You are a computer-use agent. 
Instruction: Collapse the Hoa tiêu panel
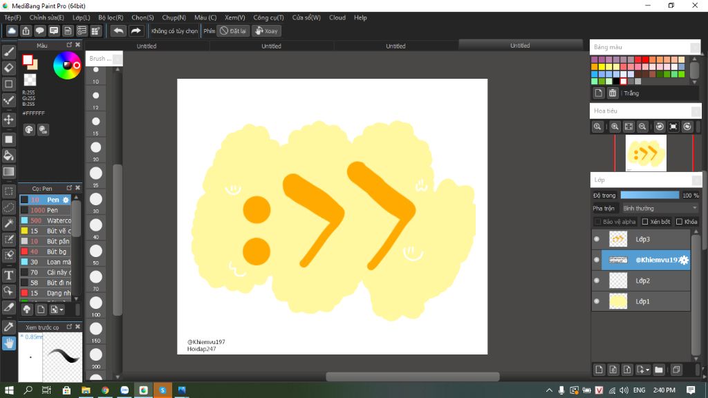tap(696, 111)
